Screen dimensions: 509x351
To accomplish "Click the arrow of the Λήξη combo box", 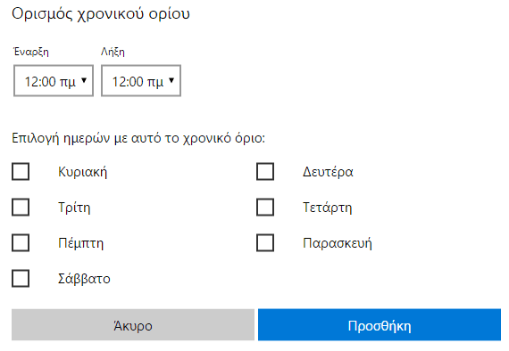I will 171,80.
